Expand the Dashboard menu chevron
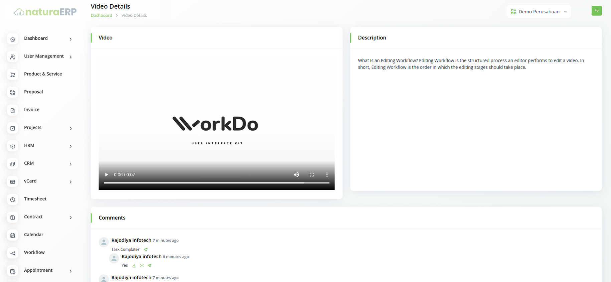This screenshot has height=282, width=611. [x=70, y=39]
